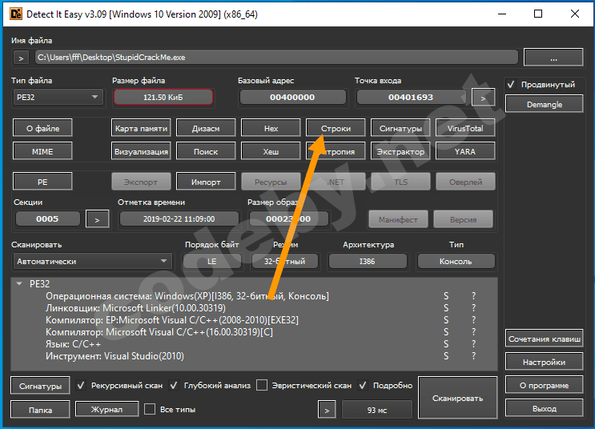The width and height of the screenshot is (595, 429).
Task: Collapse the PE32 tree node
Action: coord(20,283)
